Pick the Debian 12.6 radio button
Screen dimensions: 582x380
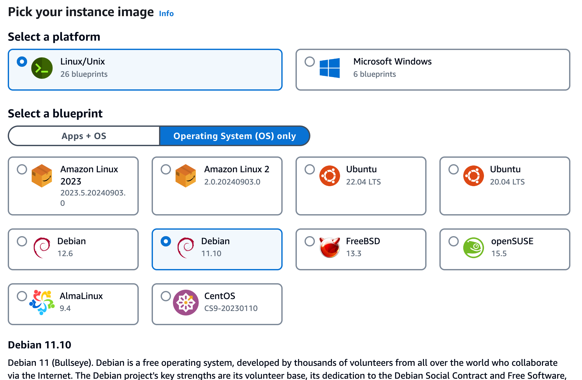pyautogui.click(x=22, y=241)
